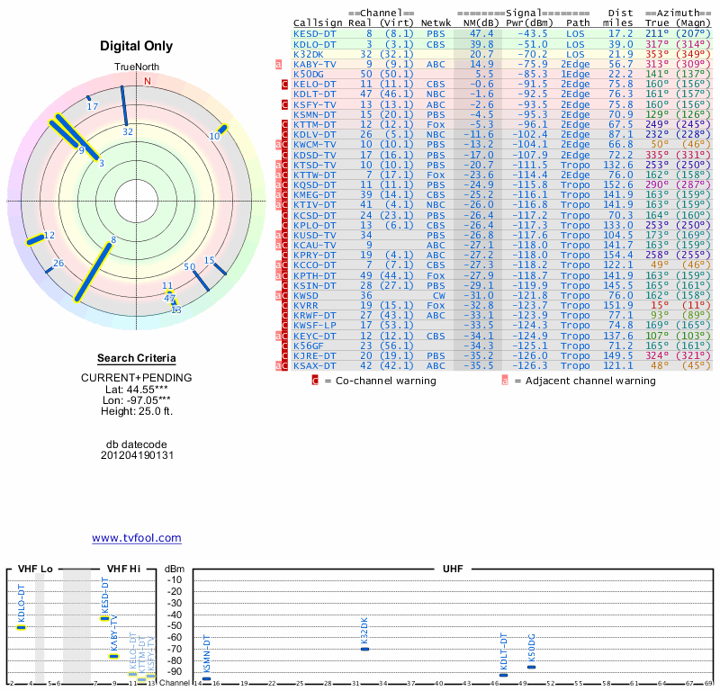720x691 pixels.
Task: Click co-channel warning icon beside KSFY-TV
Action: click(285, 105)
